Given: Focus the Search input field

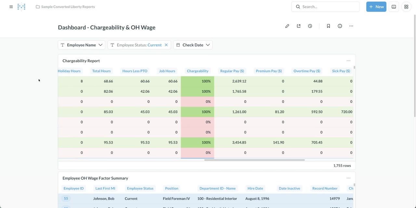Looking at the screenshot, I should point(325,6).
